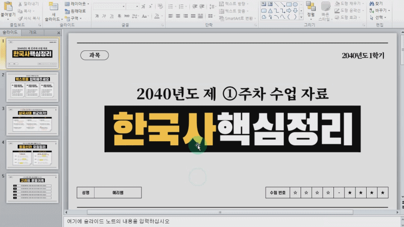The width and height of the screenshot is (404, 227).
Task: Open the 도형 효과 shape effects dropdown
Action: 347,17
